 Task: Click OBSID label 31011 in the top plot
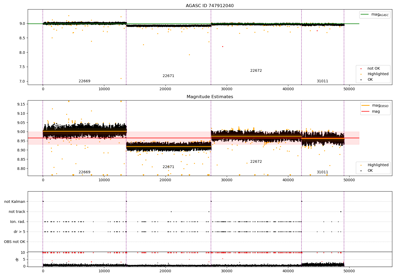[x=323, y=81]
